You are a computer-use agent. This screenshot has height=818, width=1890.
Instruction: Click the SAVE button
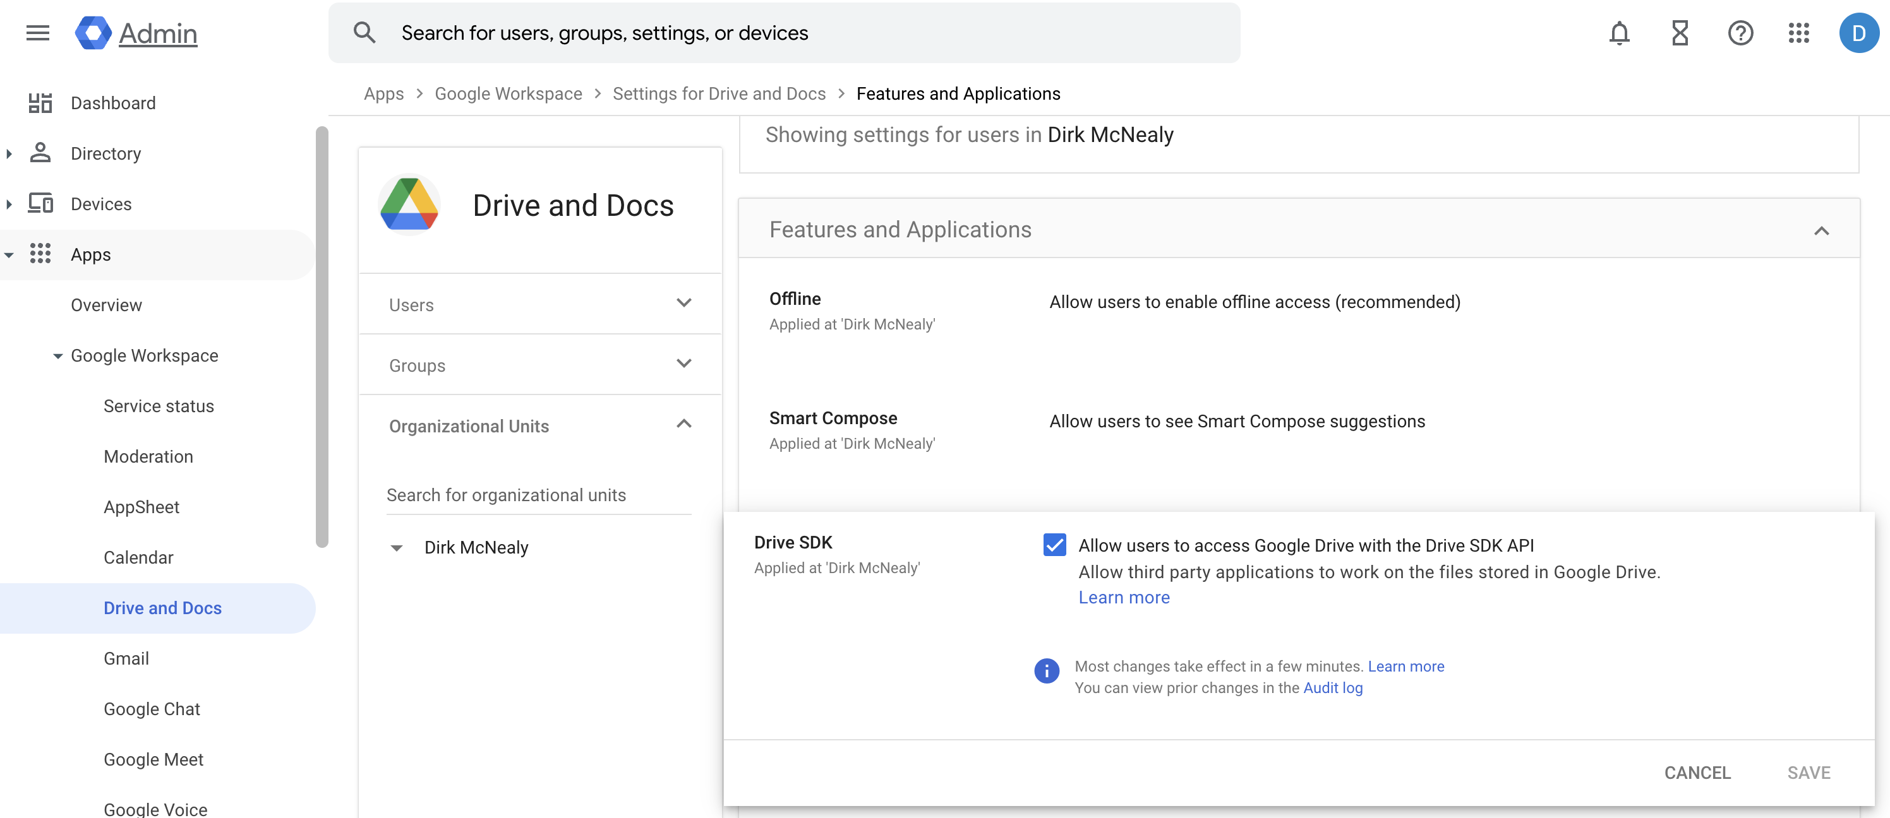pos(1809,773)
